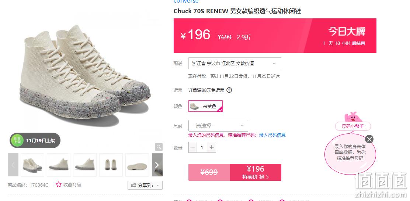Click the magnifier zoom icon on product image
The width and height of the screenshot is (410, 201).
tap(159, 147)
